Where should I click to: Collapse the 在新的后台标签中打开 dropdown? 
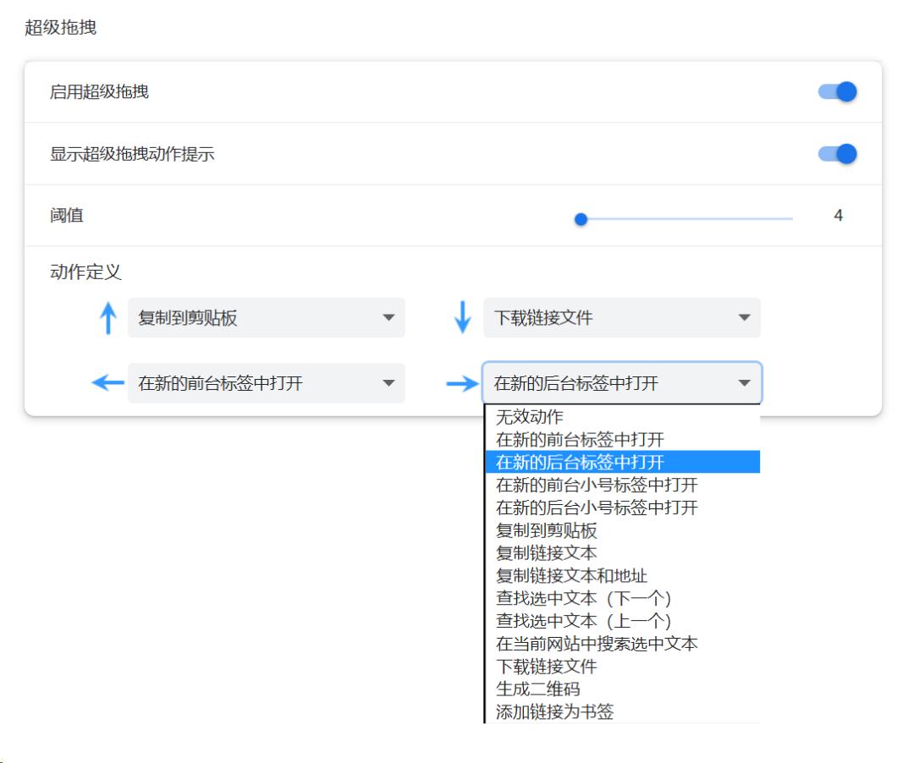click(622, 382)
